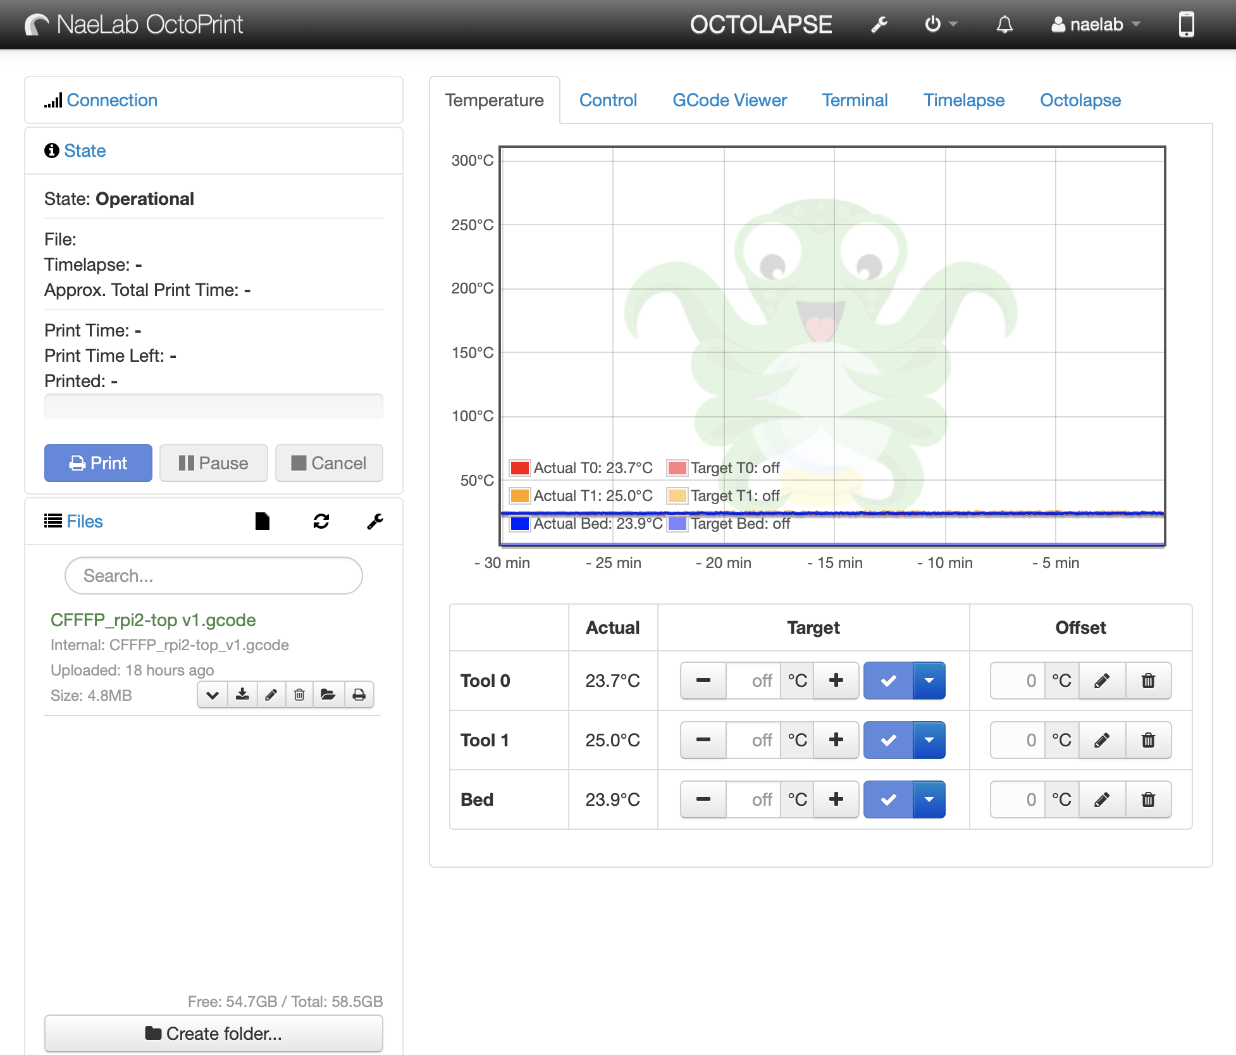Delete the Tool 0 offset with trash icon
Screen dimensions: 1236x1055
[x=1148, y=681]
